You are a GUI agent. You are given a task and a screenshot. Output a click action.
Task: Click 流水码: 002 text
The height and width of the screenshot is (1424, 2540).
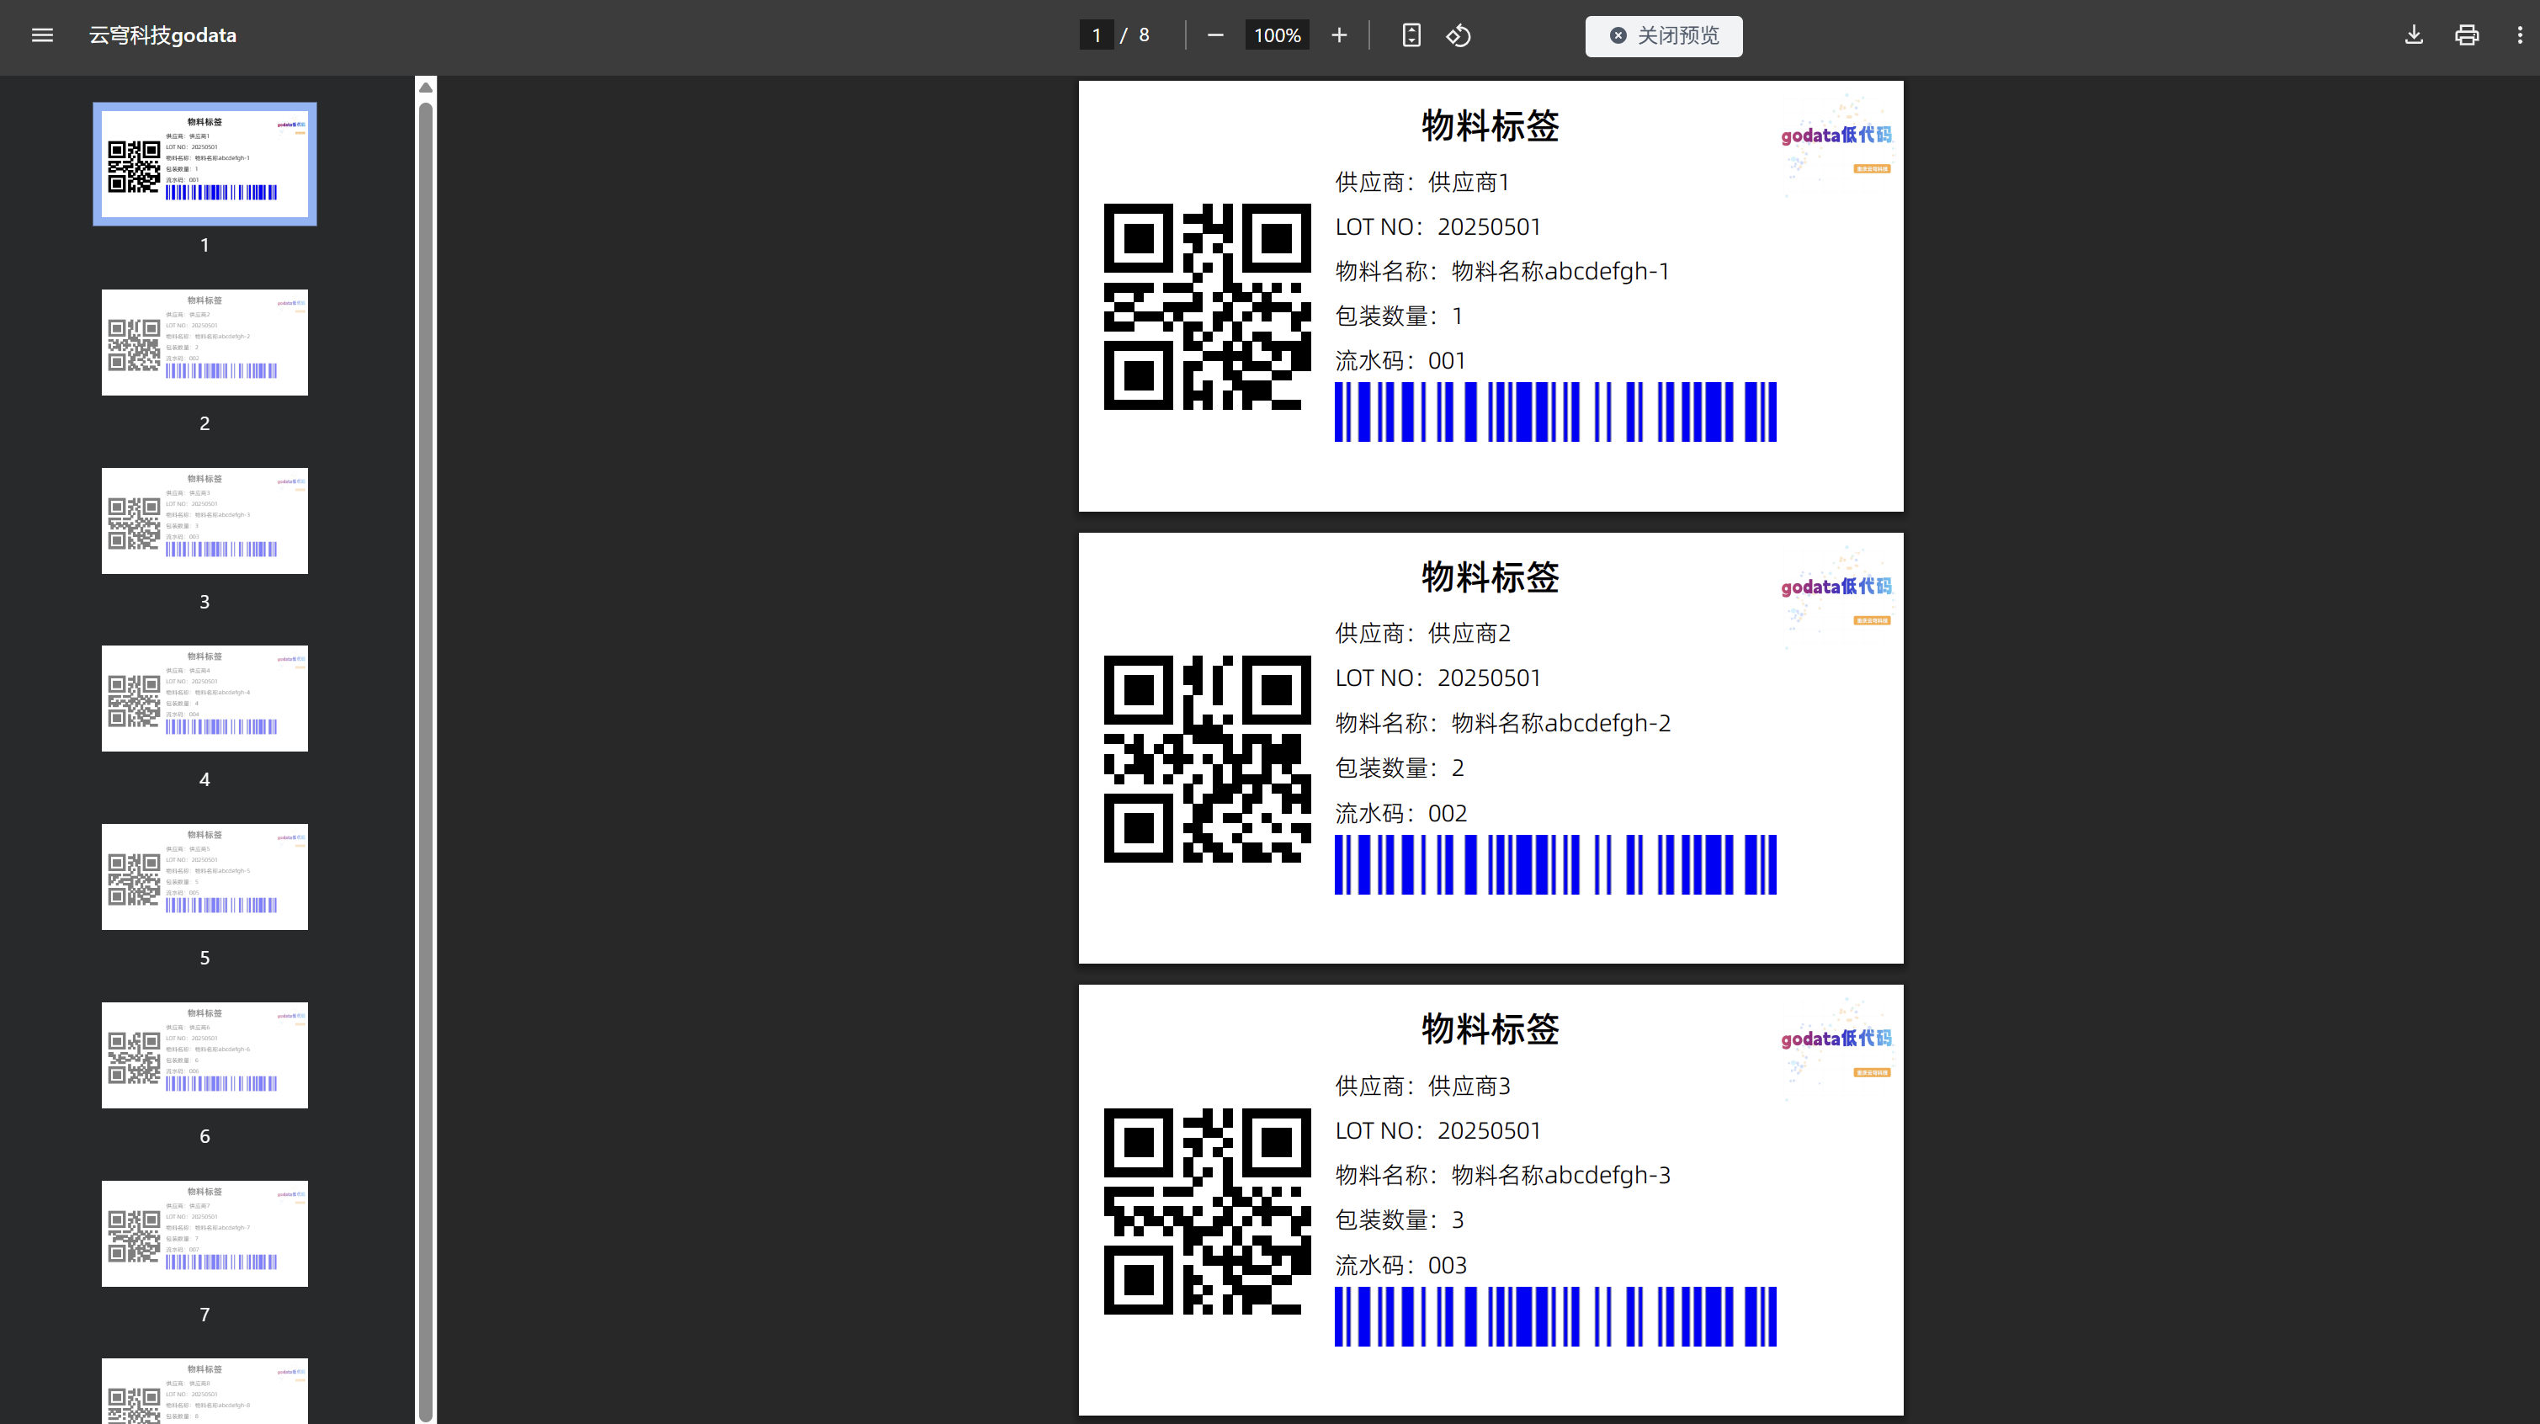(1401, 814)
